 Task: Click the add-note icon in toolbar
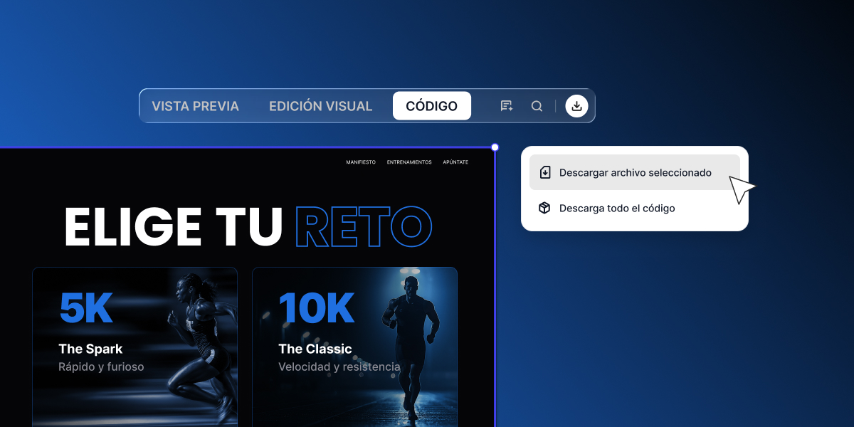(x=507, y=106)
